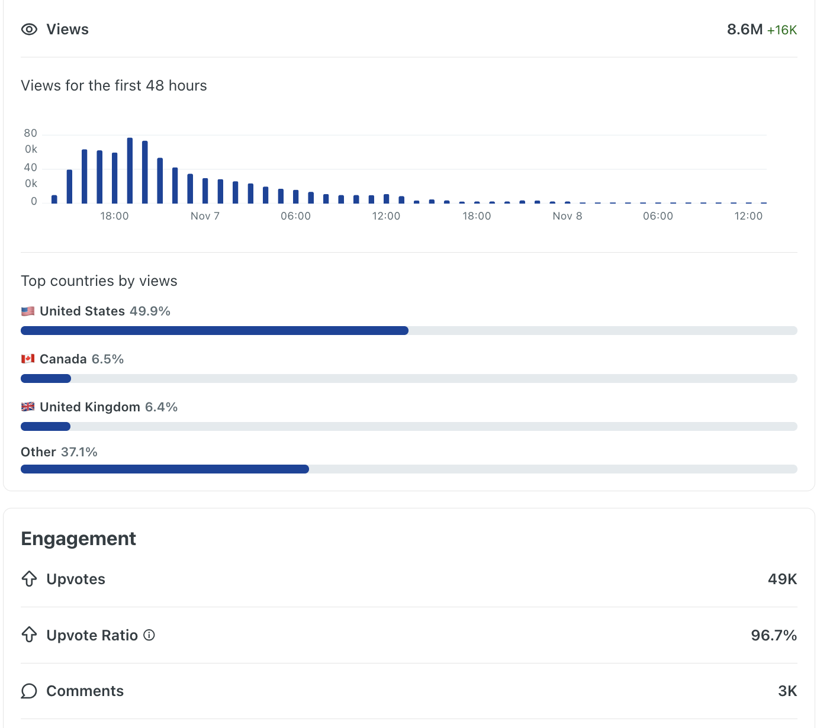This screenshot has width=817, height=728.
Task: Click the Upvotes arrow icon
Action: click(29, 579)
